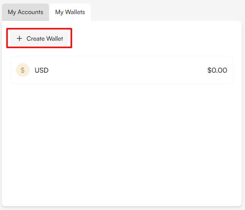Click empty space below the USD wallet

click(122, 141)
